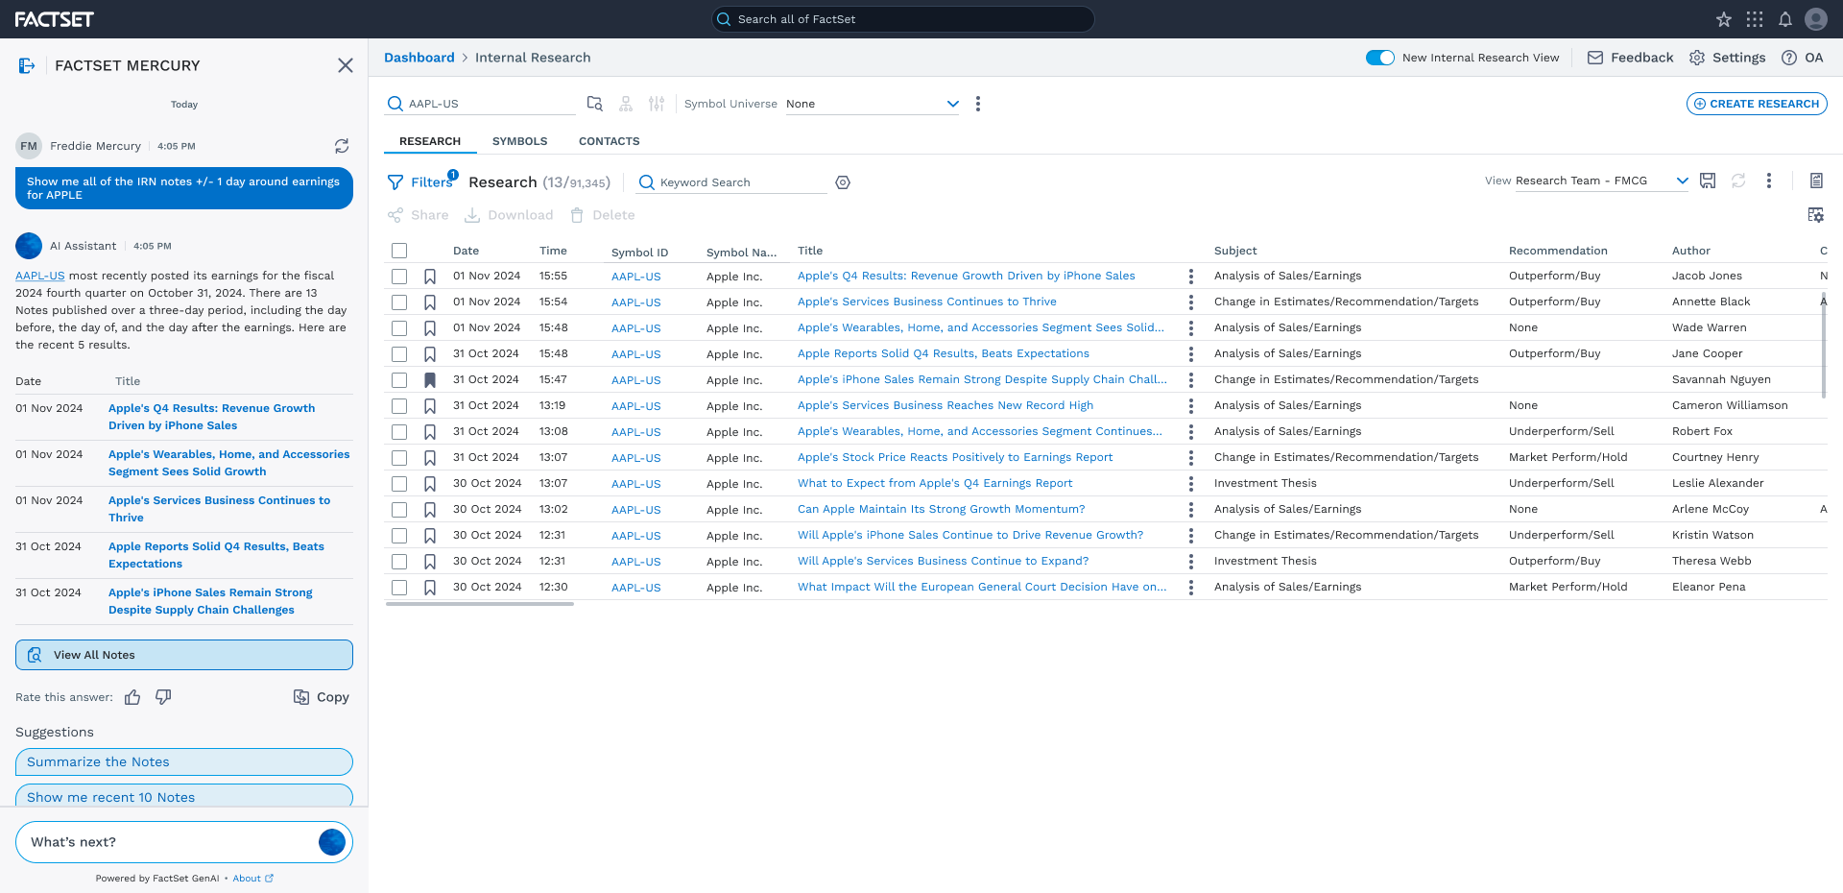Image resolution: width=1843 pixels, height=893 pixels.
Task: Click the favorites star icon in header
Action: (1724, 19)
